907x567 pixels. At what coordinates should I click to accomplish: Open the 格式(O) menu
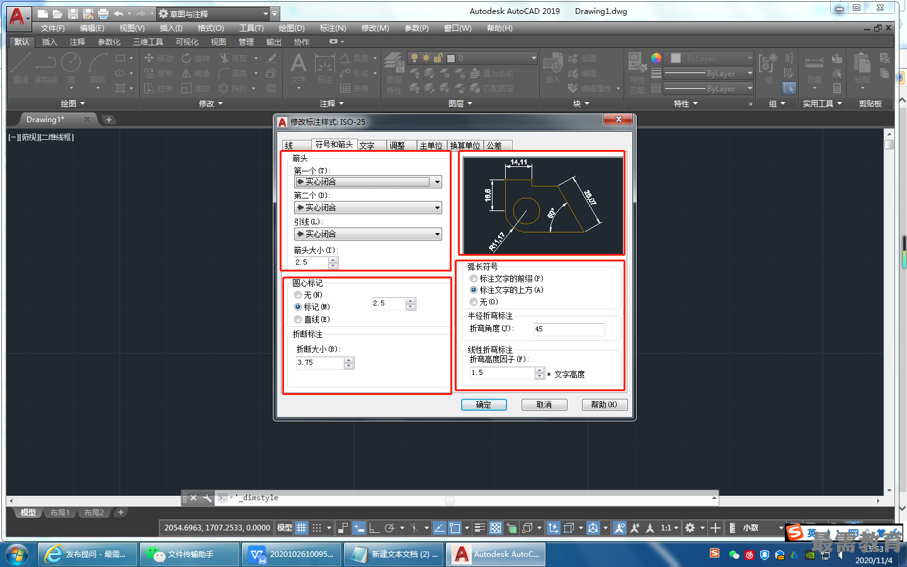coord(210,28)
